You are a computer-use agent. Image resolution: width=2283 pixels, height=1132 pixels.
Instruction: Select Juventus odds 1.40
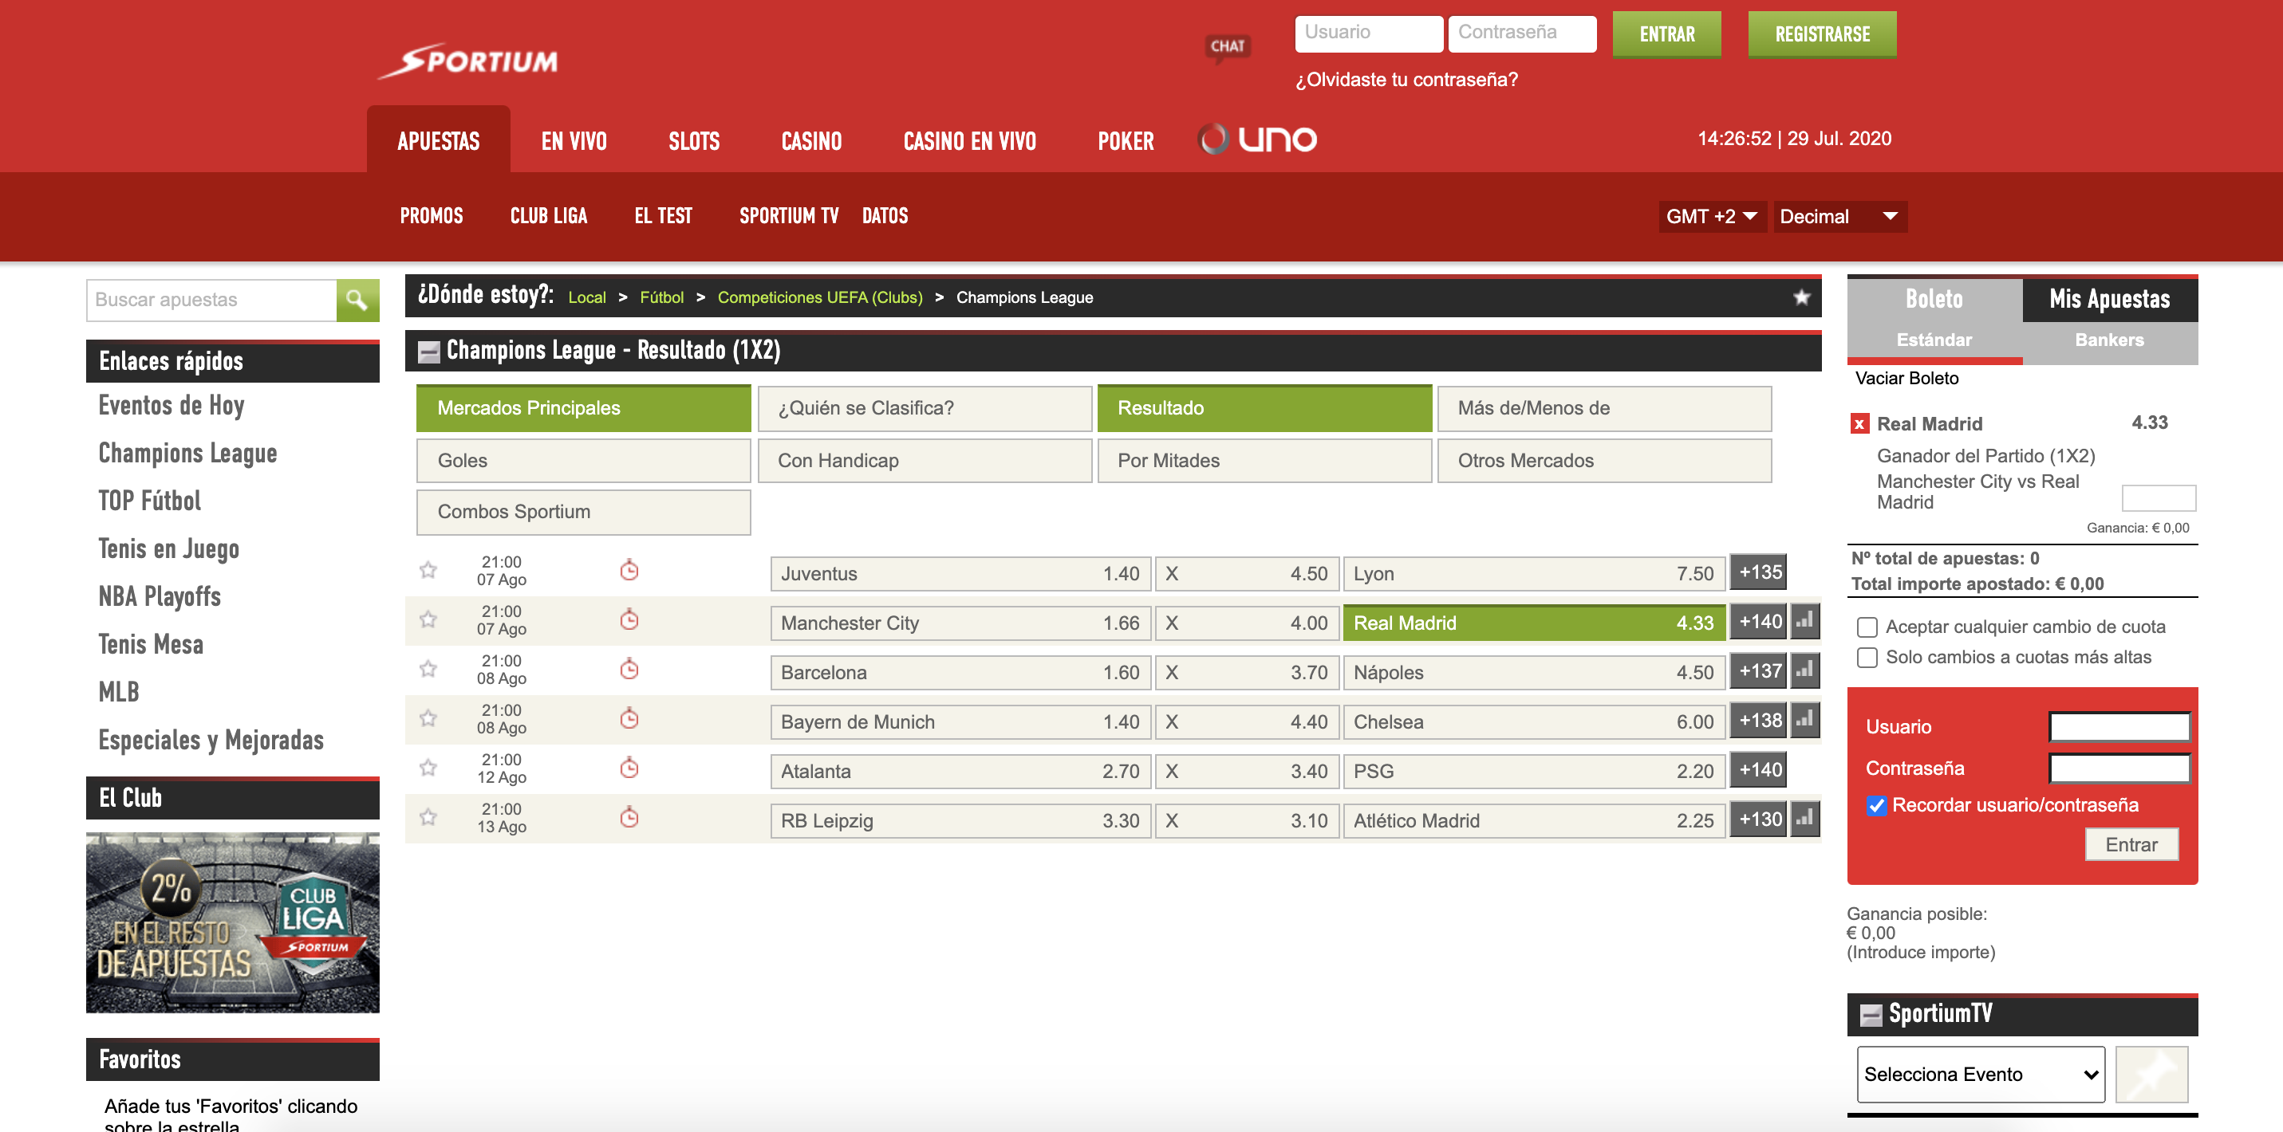pyautogui.click(x=960, y=573)
